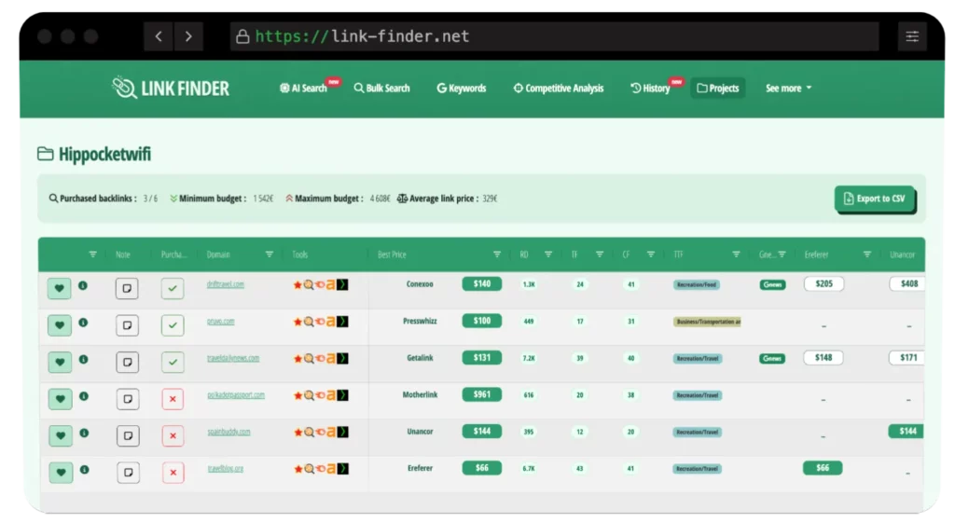
Task: Click Export to CSV button
Action: point(874,199)
